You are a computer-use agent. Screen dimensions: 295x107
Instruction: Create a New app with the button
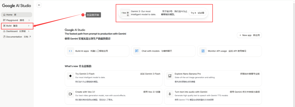click(249, 35)
